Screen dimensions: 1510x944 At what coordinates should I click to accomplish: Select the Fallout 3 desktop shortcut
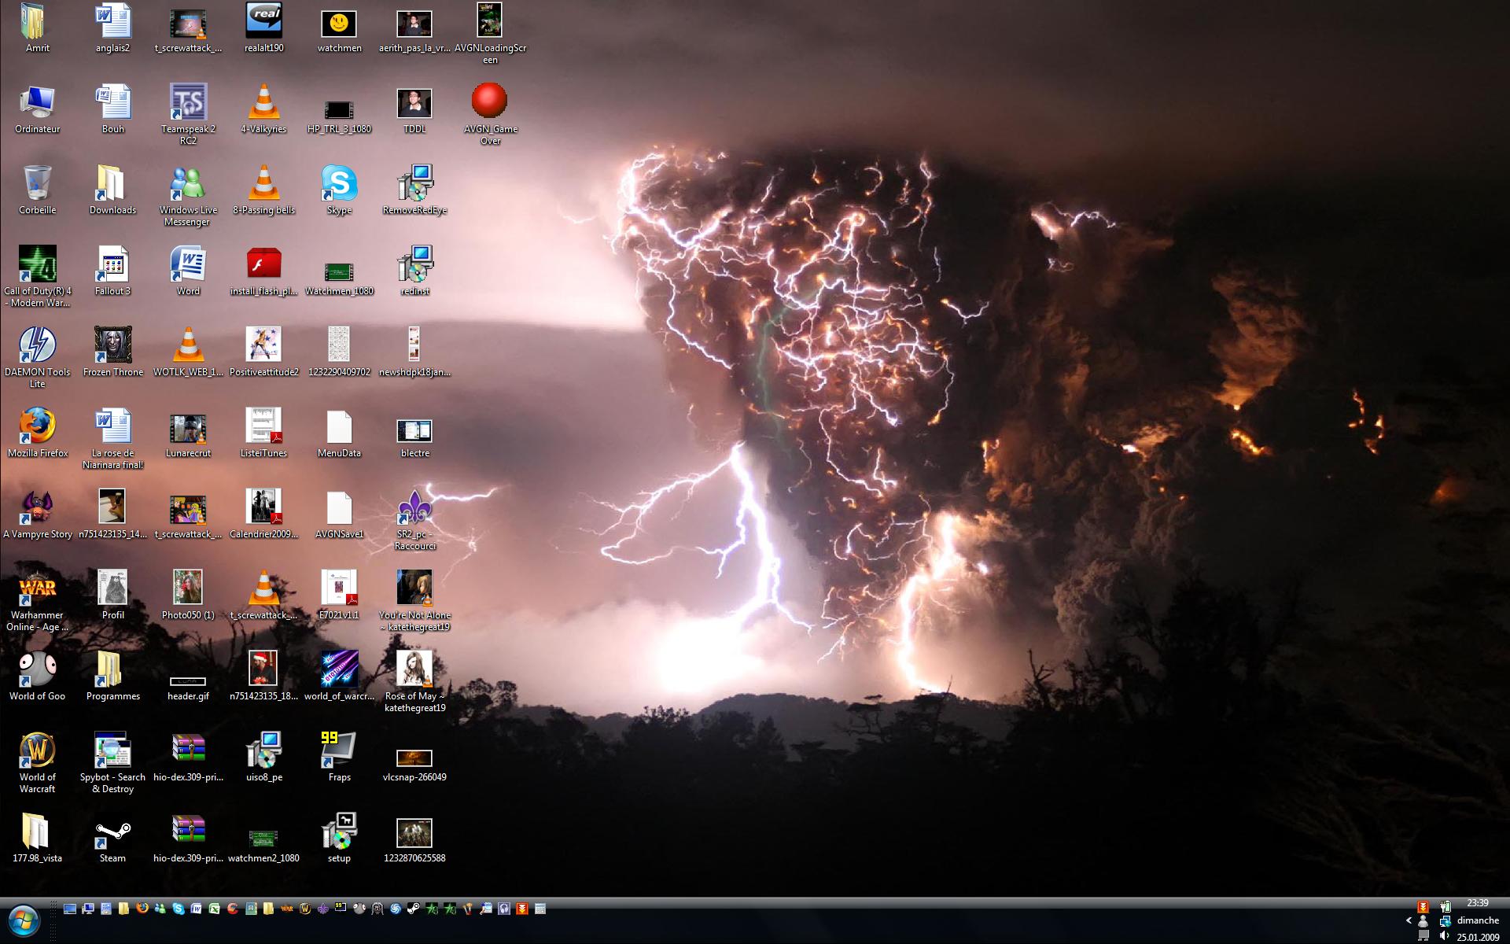[112, 264]
